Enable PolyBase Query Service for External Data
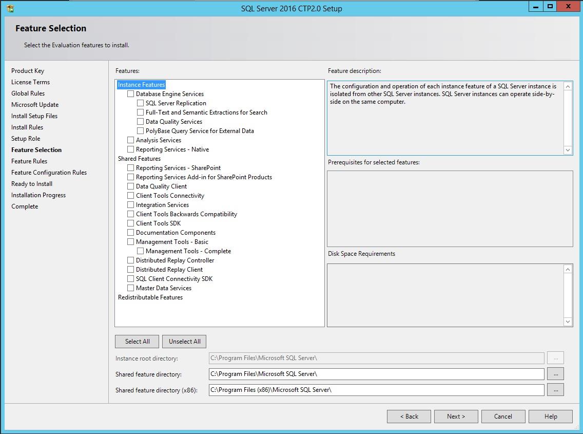Viewport: 583px width, 434px height. point(140,130)
